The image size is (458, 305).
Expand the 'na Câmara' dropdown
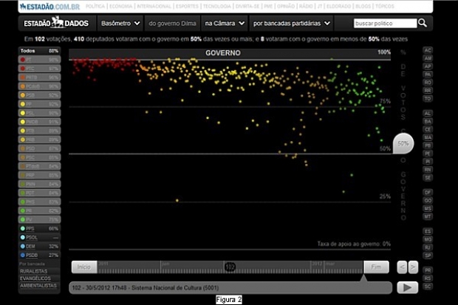point(224,23)
